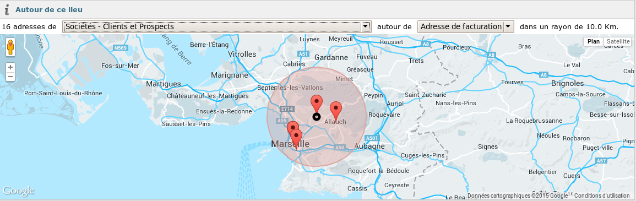This screenshot has height=201, width=636.
Task: Click the Septèmes-les-Vallons label
Action: tap(290, 88)
